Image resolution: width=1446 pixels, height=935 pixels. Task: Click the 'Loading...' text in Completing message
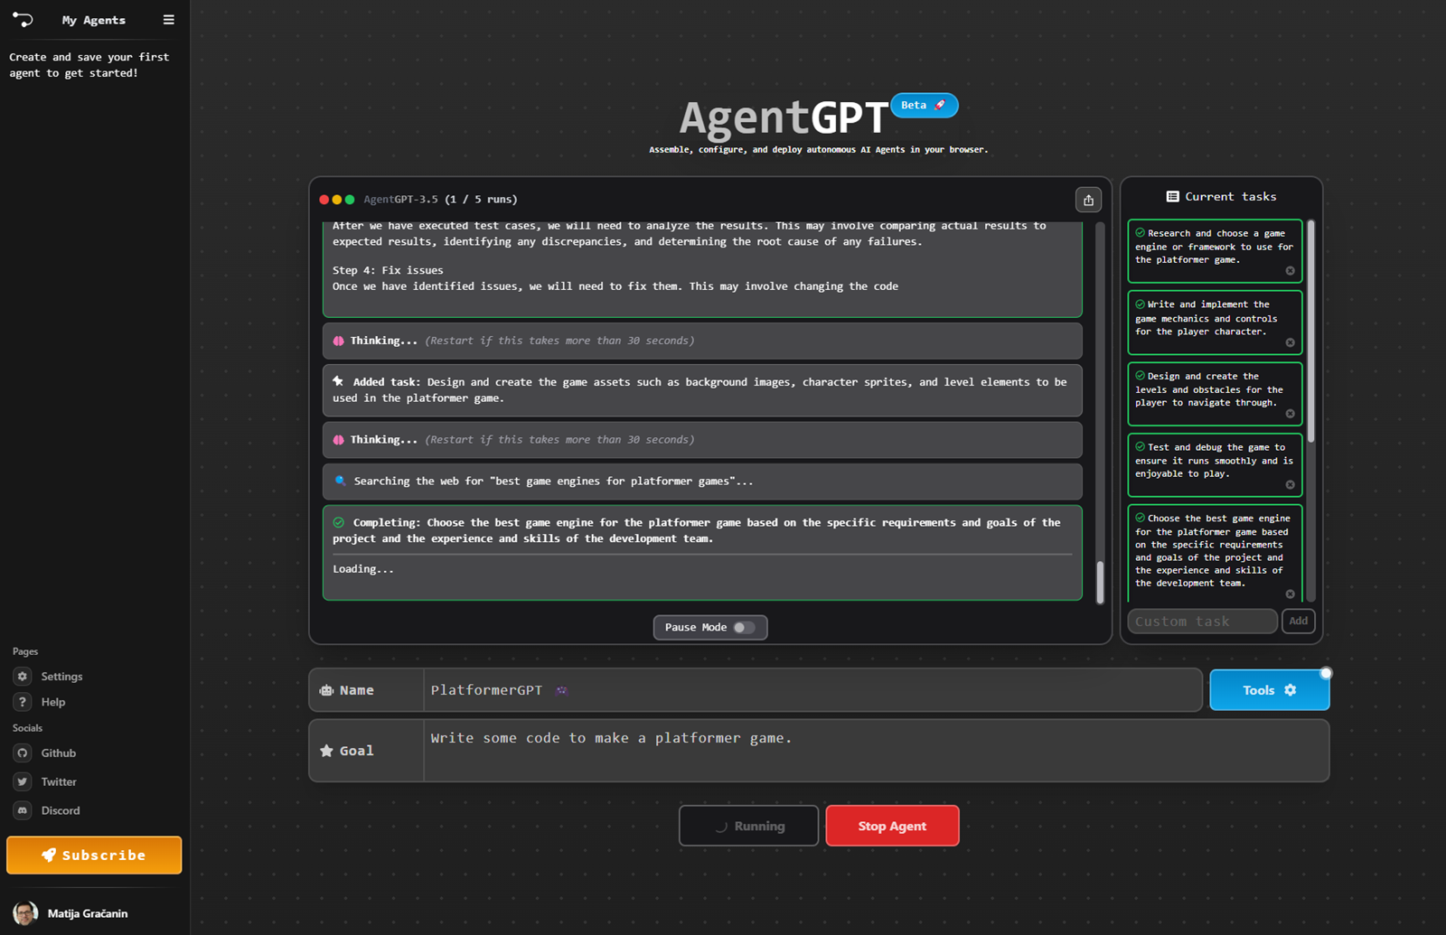(363, 569)
